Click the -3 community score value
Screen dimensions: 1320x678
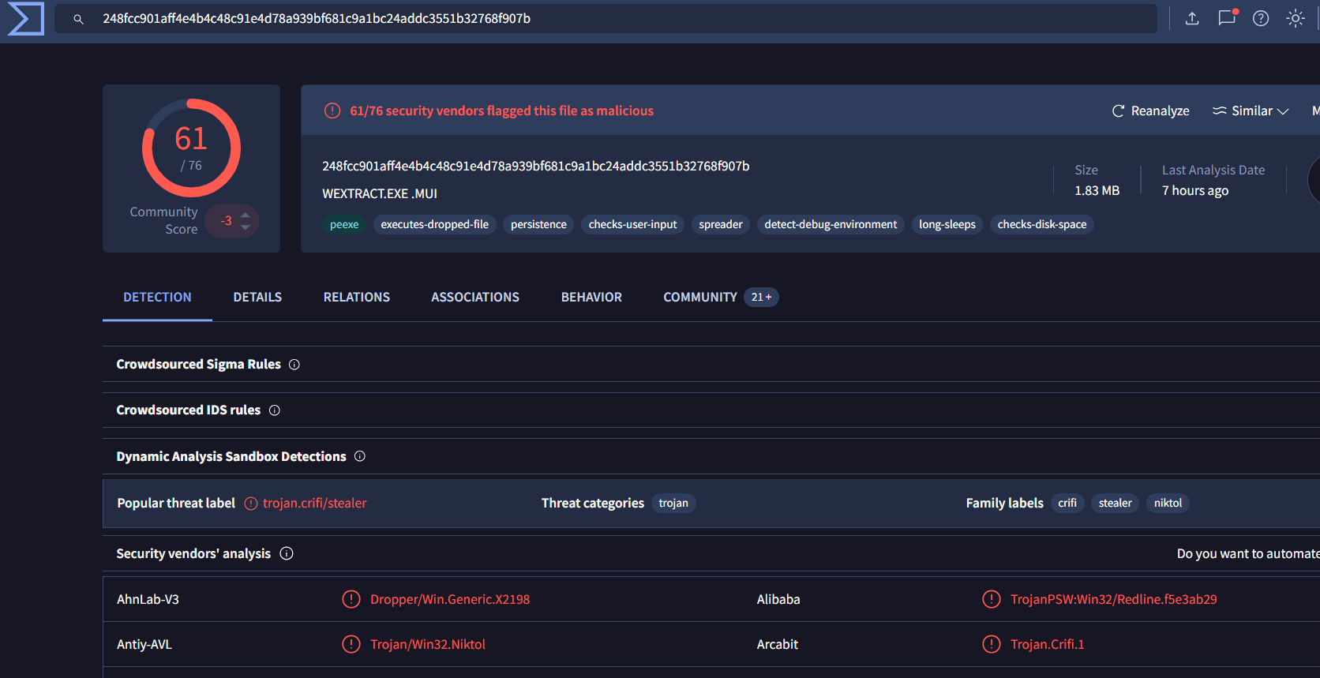coord(227,221)
